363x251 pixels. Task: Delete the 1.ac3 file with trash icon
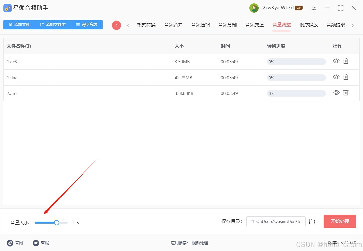pyautogui.click(x=346, y=61)
